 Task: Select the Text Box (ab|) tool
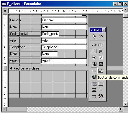click(x=101, y=45)
